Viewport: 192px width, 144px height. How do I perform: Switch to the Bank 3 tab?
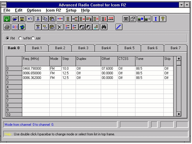point(83,48)
